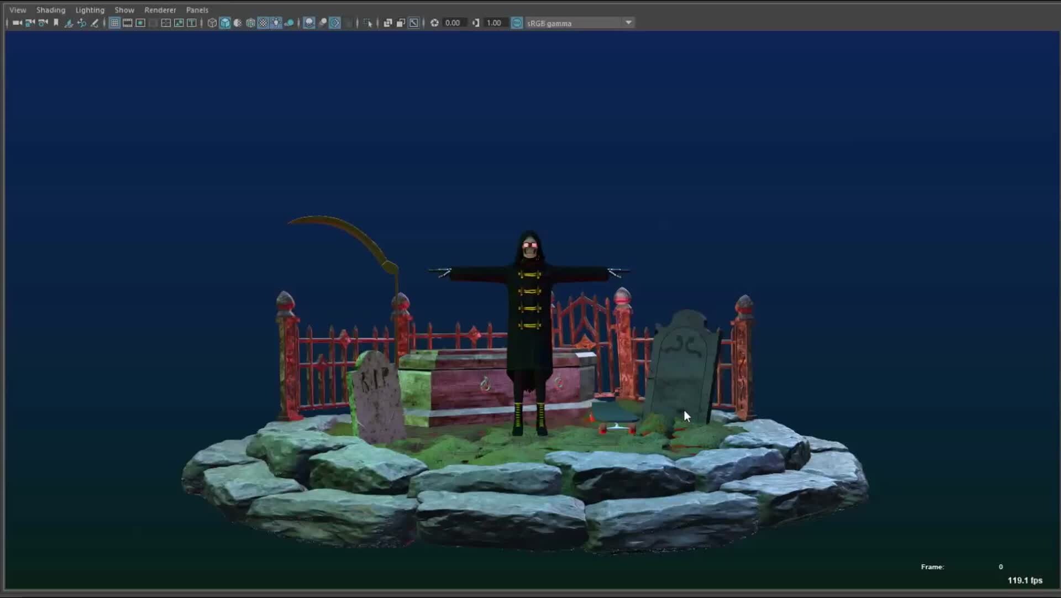Open the sRGB gamma view transform dropdown
Viewport: 1061px width, 598px height.
click(628, 23)
